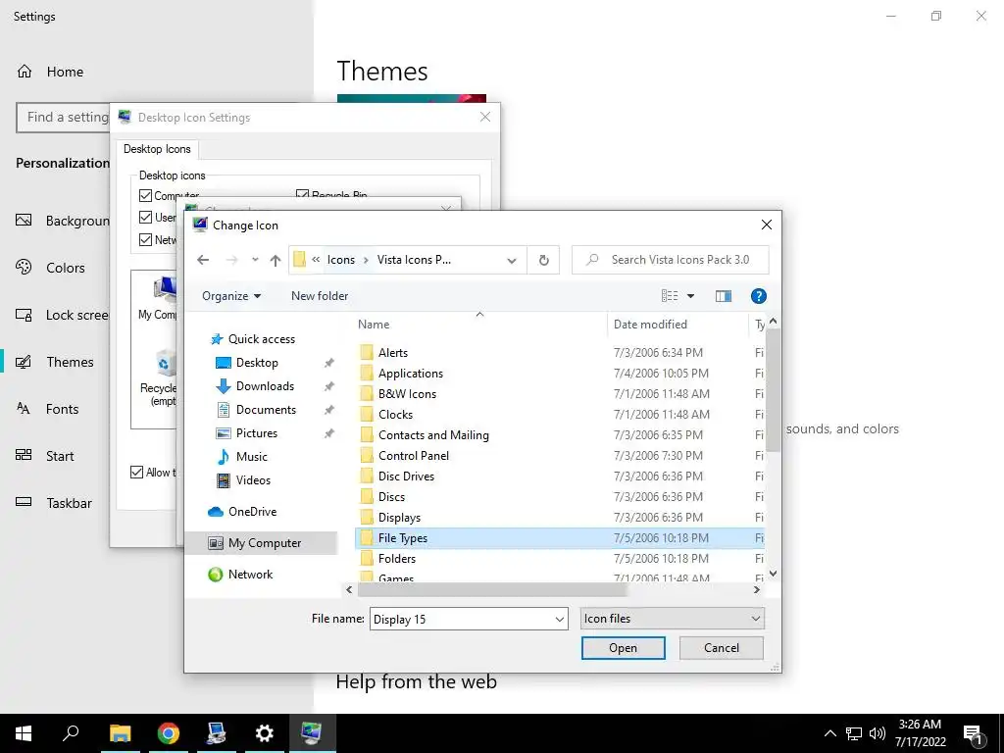Open Settings gear on taskbar

(x=264, y=733)
